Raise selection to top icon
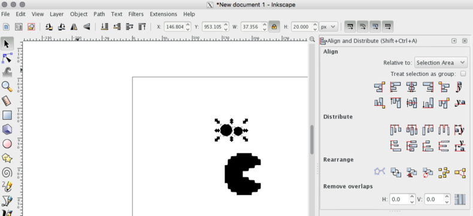Image resolution: width=473 pixels, height=216 pixels. tap(142, 27)
